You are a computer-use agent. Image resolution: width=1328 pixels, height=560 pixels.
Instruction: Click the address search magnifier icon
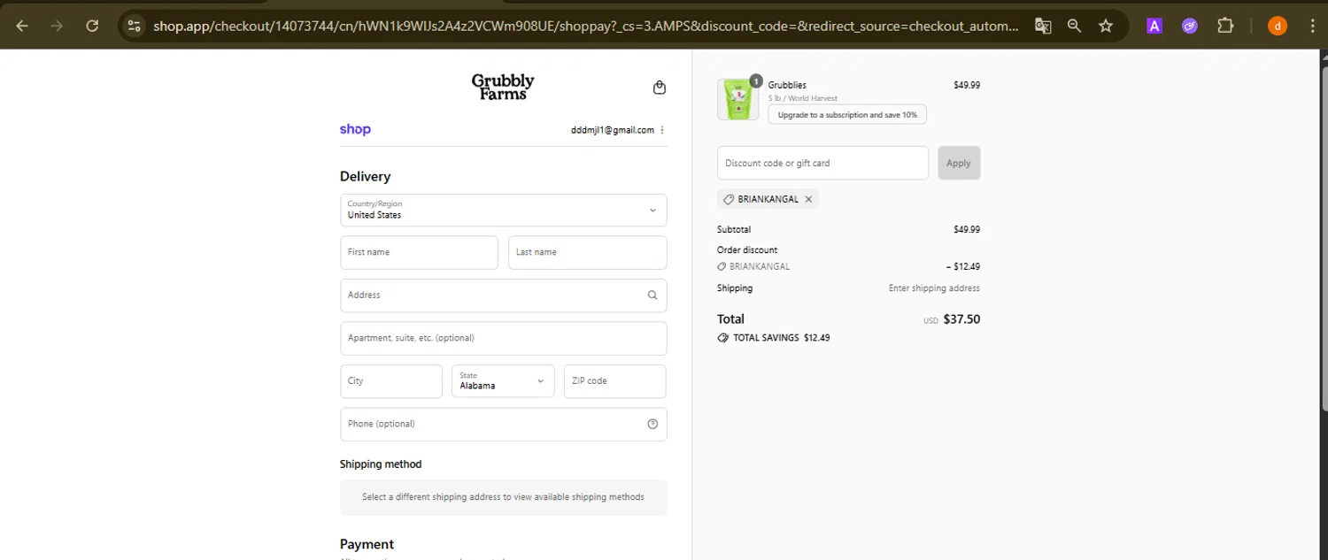[652, 295]
